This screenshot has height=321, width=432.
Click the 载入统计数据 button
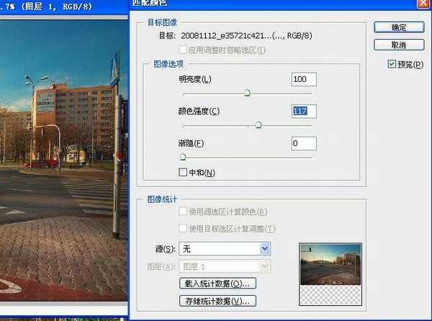217,283
